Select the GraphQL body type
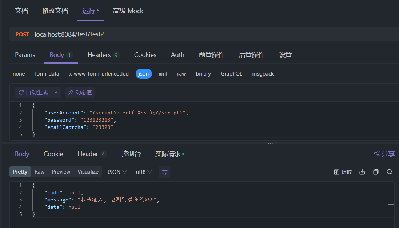Viewport: 399px width, 228px height. coord(231,74)
